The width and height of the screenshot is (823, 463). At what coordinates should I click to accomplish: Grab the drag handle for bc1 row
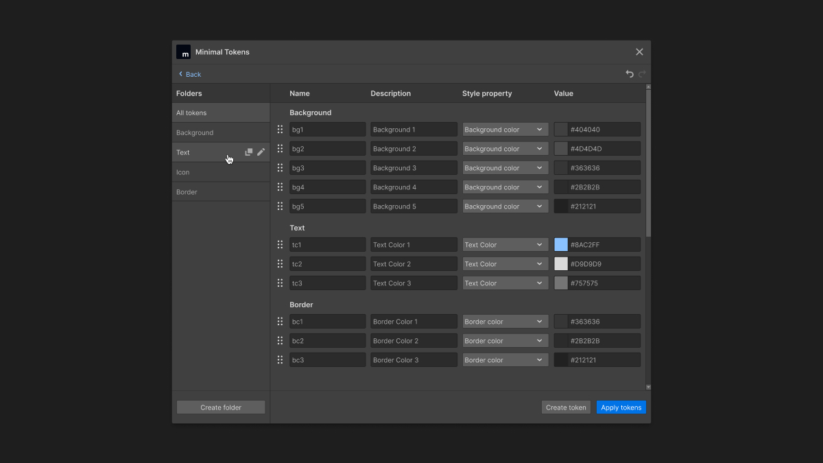[280, 322]
